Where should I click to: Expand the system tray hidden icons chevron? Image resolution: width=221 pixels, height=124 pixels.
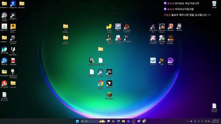click(188, 121)
